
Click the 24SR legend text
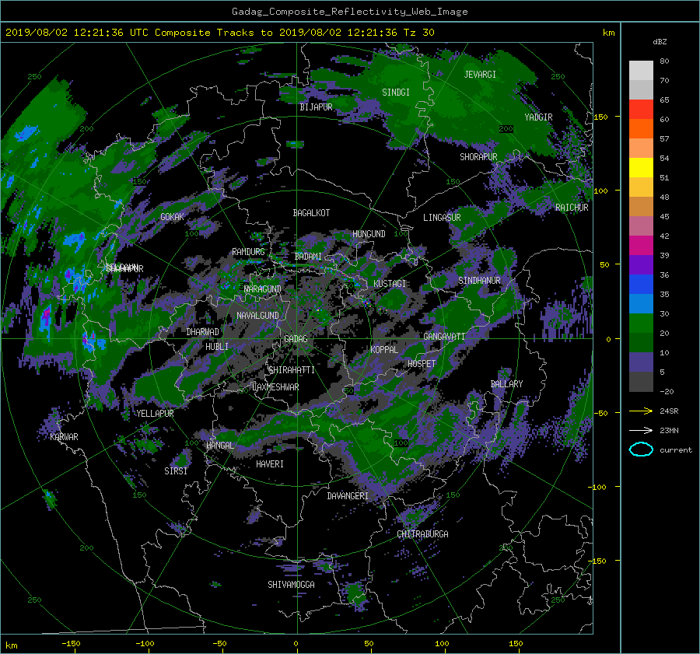(x=669, y=411)
